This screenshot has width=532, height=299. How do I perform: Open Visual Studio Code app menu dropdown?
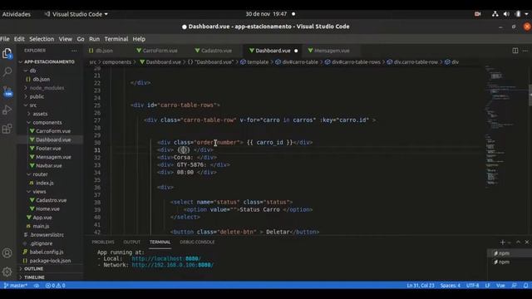point(76,14)
